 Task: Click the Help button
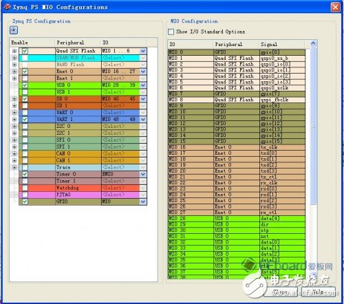pos(319,292)
